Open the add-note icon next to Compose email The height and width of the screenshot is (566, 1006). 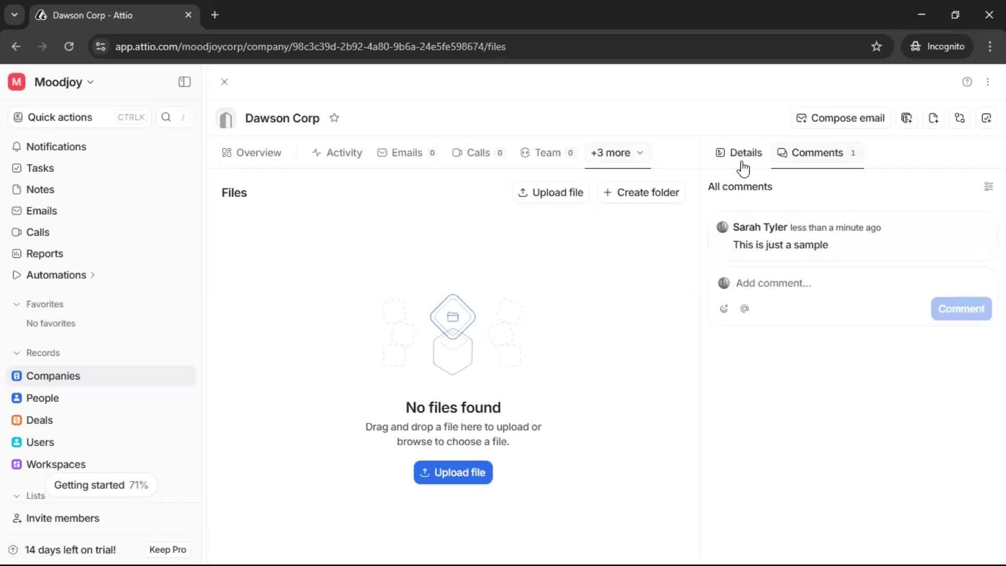[934, 118]
